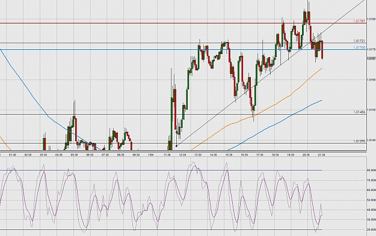
Task: Click the 12:30 time axis label
Action: 182,155
